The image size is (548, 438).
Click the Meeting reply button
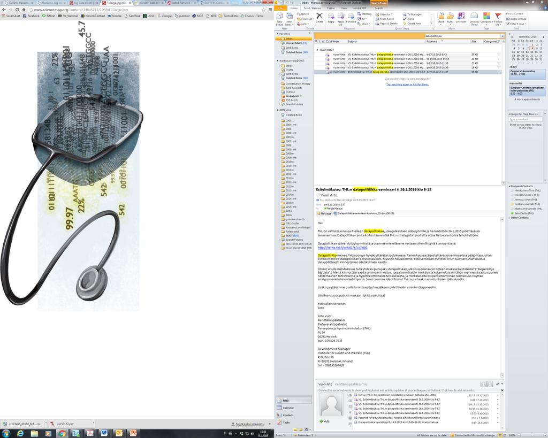pos(364,14)
